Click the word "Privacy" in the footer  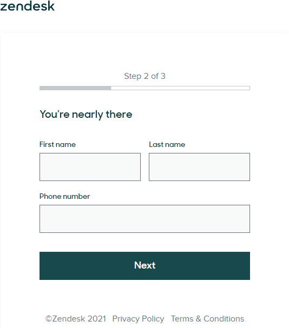coord(126,319)
